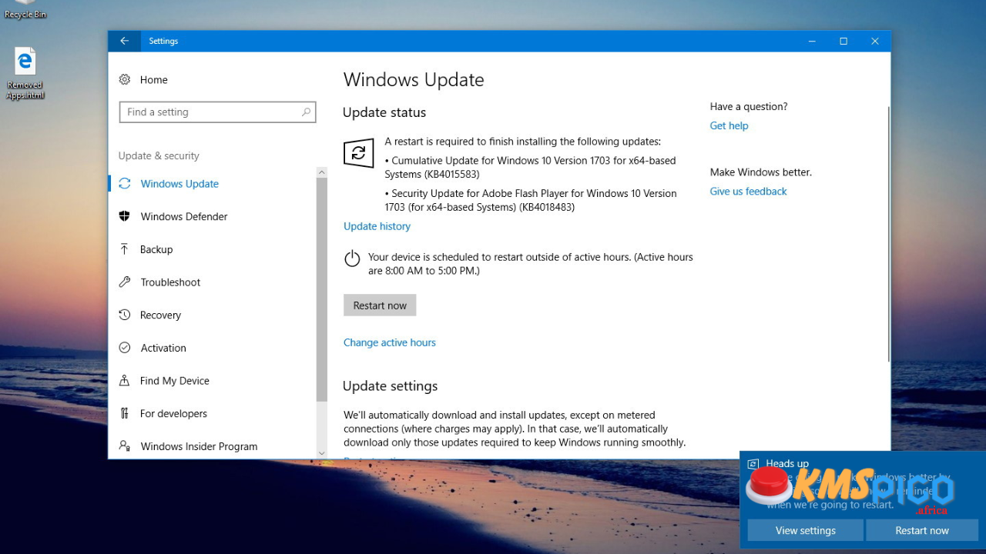Click the sidebar scrollbar up arrow
This screenshot has height=554, width=986.
[x=322, y=172]
